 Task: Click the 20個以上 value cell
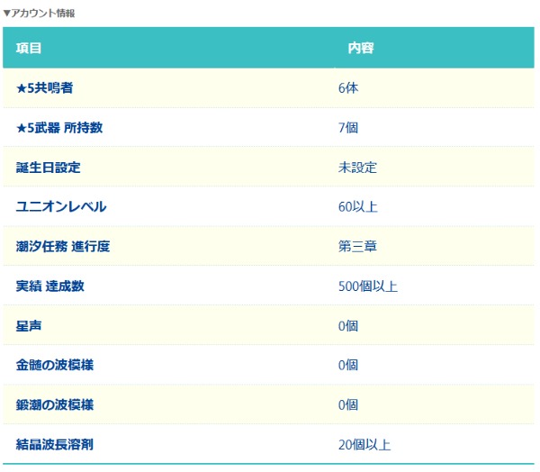(364, 444)
